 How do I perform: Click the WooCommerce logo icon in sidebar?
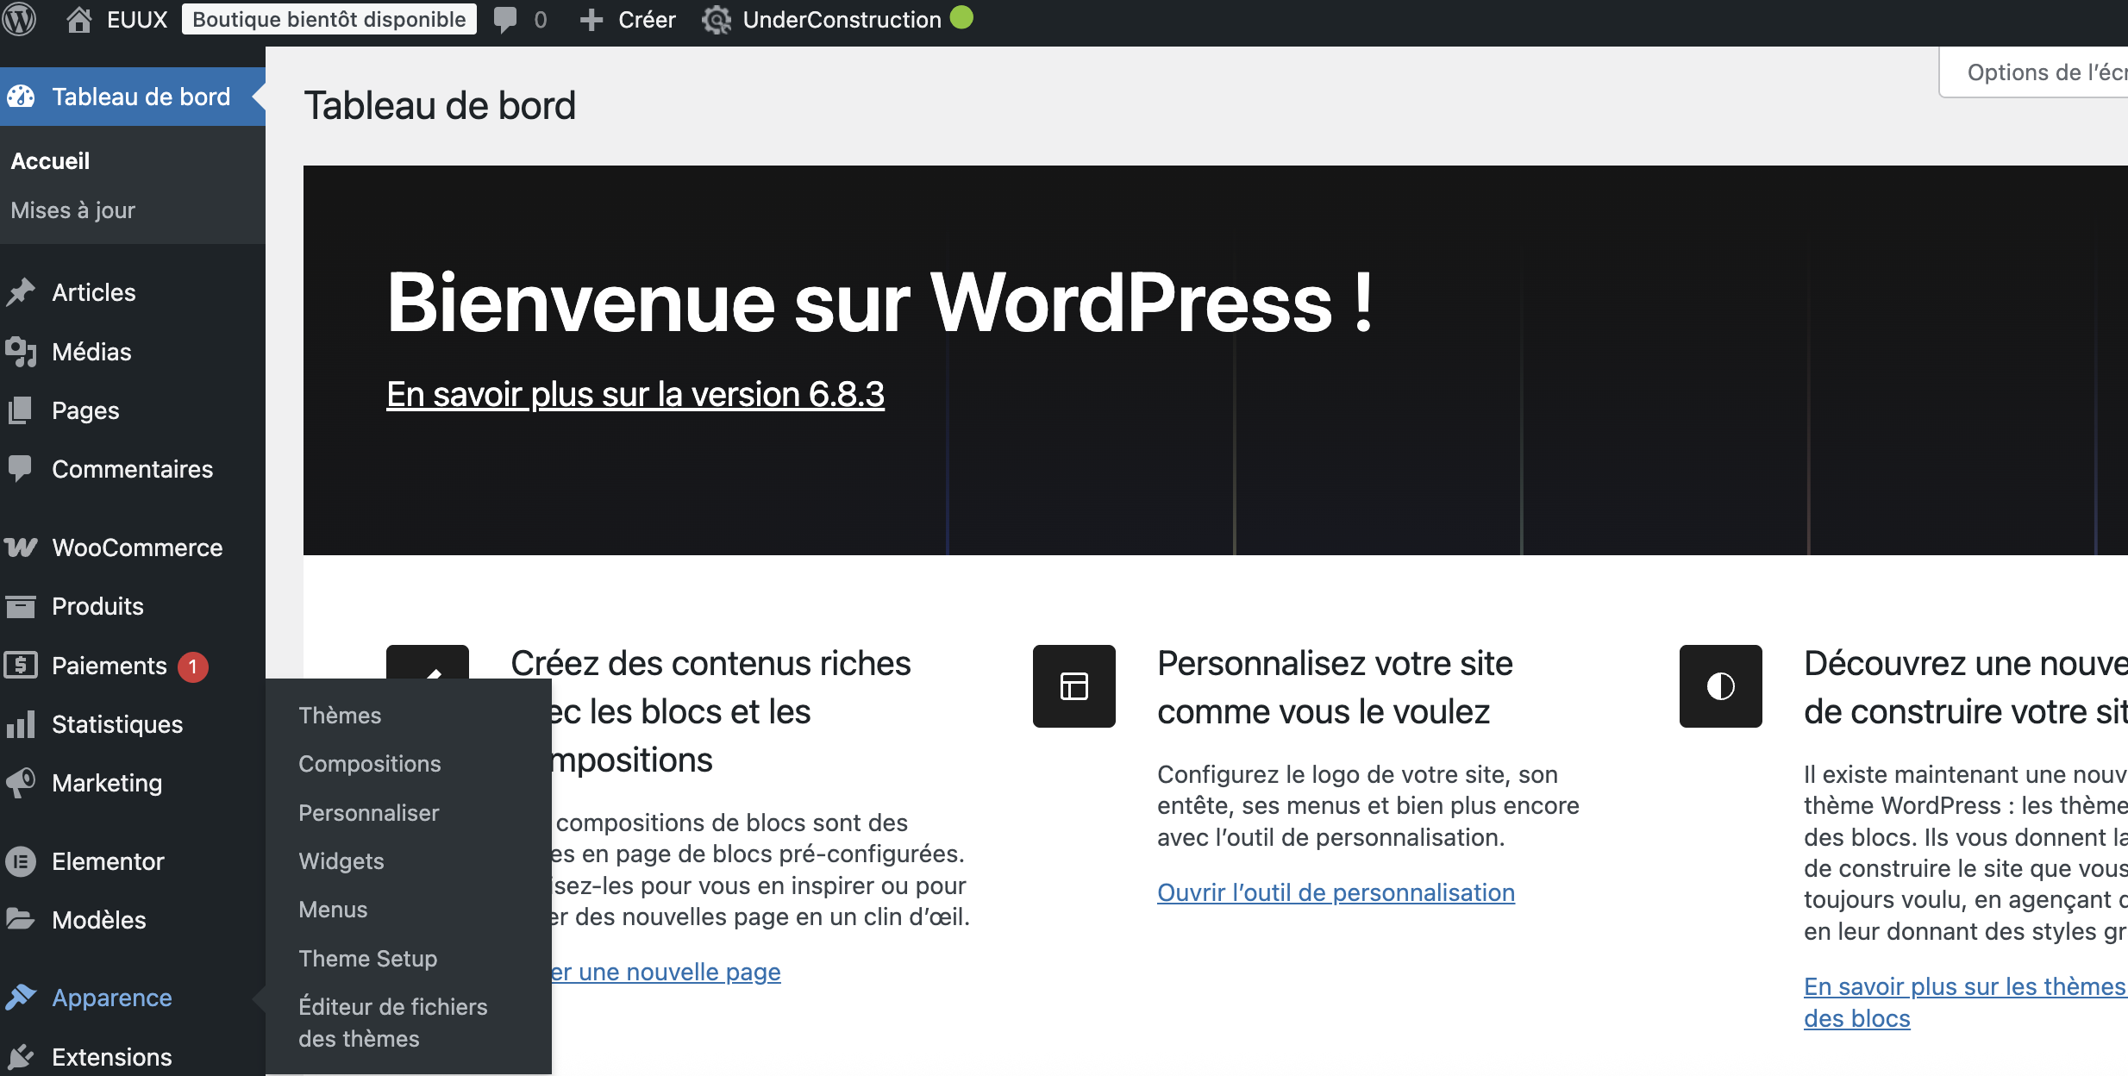pos(21,547)
